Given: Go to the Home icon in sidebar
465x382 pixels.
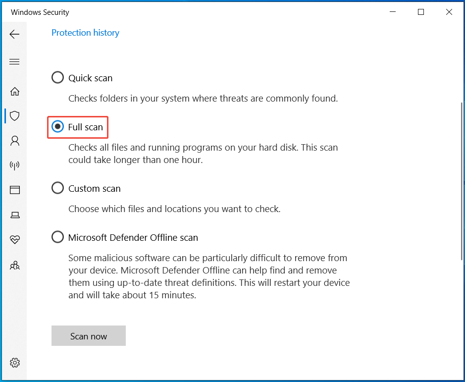Looking at the screenshot, I should point(15,91).
